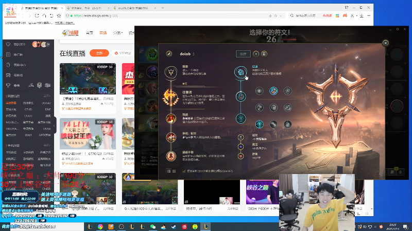Click the flex stat shard slot
Viewport: 412px width, 231px height.
tap(241, 147)
